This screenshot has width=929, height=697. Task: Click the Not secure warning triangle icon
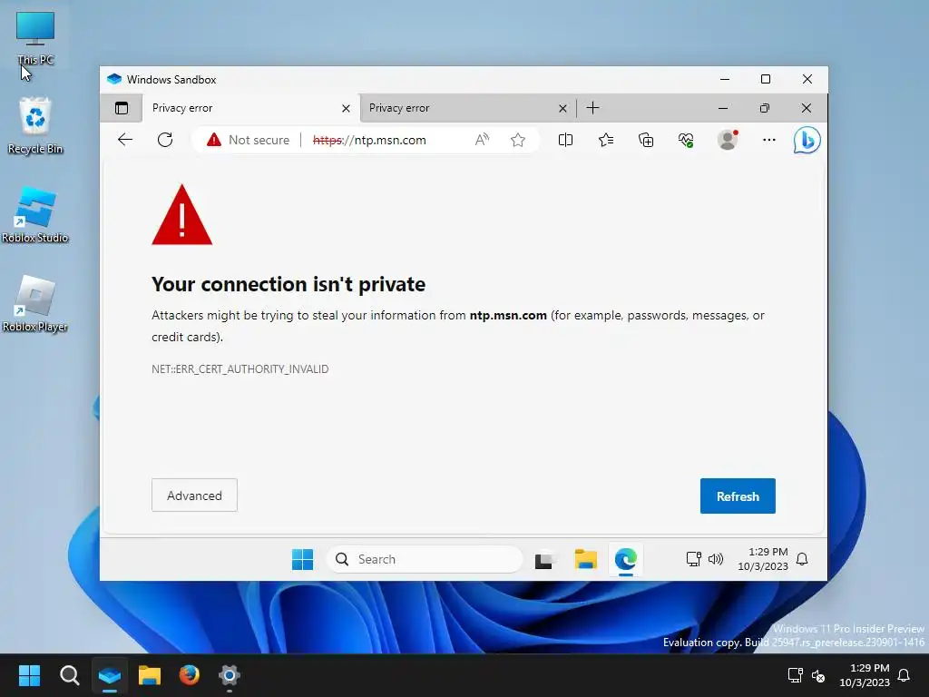coord(214,140)
